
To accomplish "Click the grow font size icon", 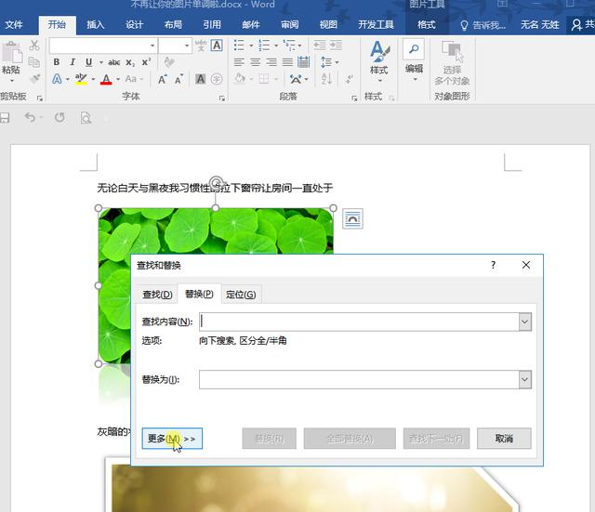I will 163,79.
